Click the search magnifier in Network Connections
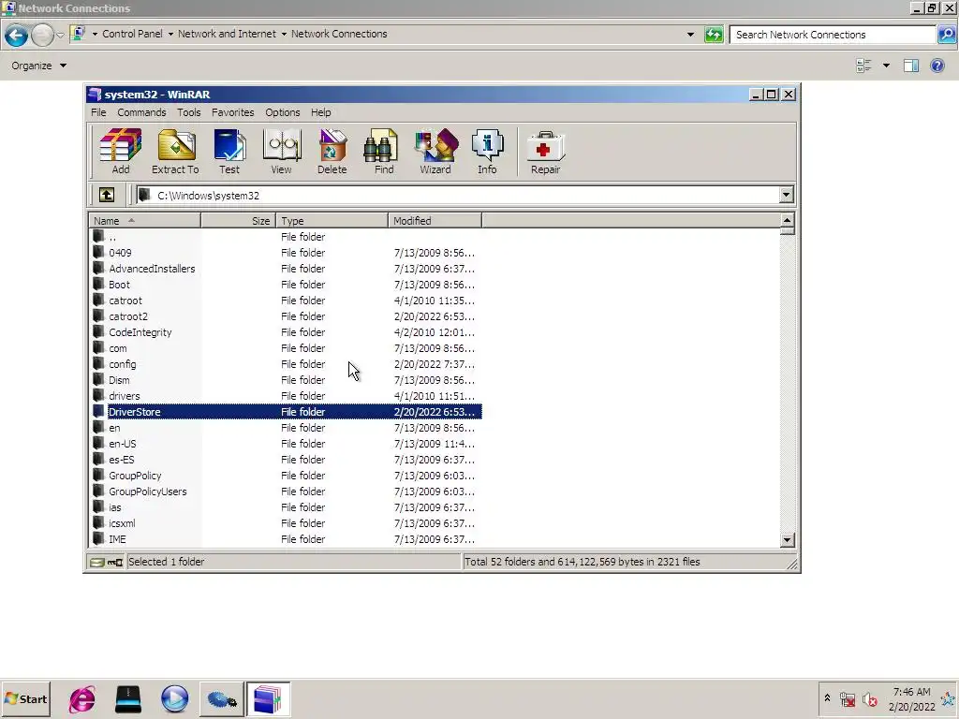 point(946,35)
